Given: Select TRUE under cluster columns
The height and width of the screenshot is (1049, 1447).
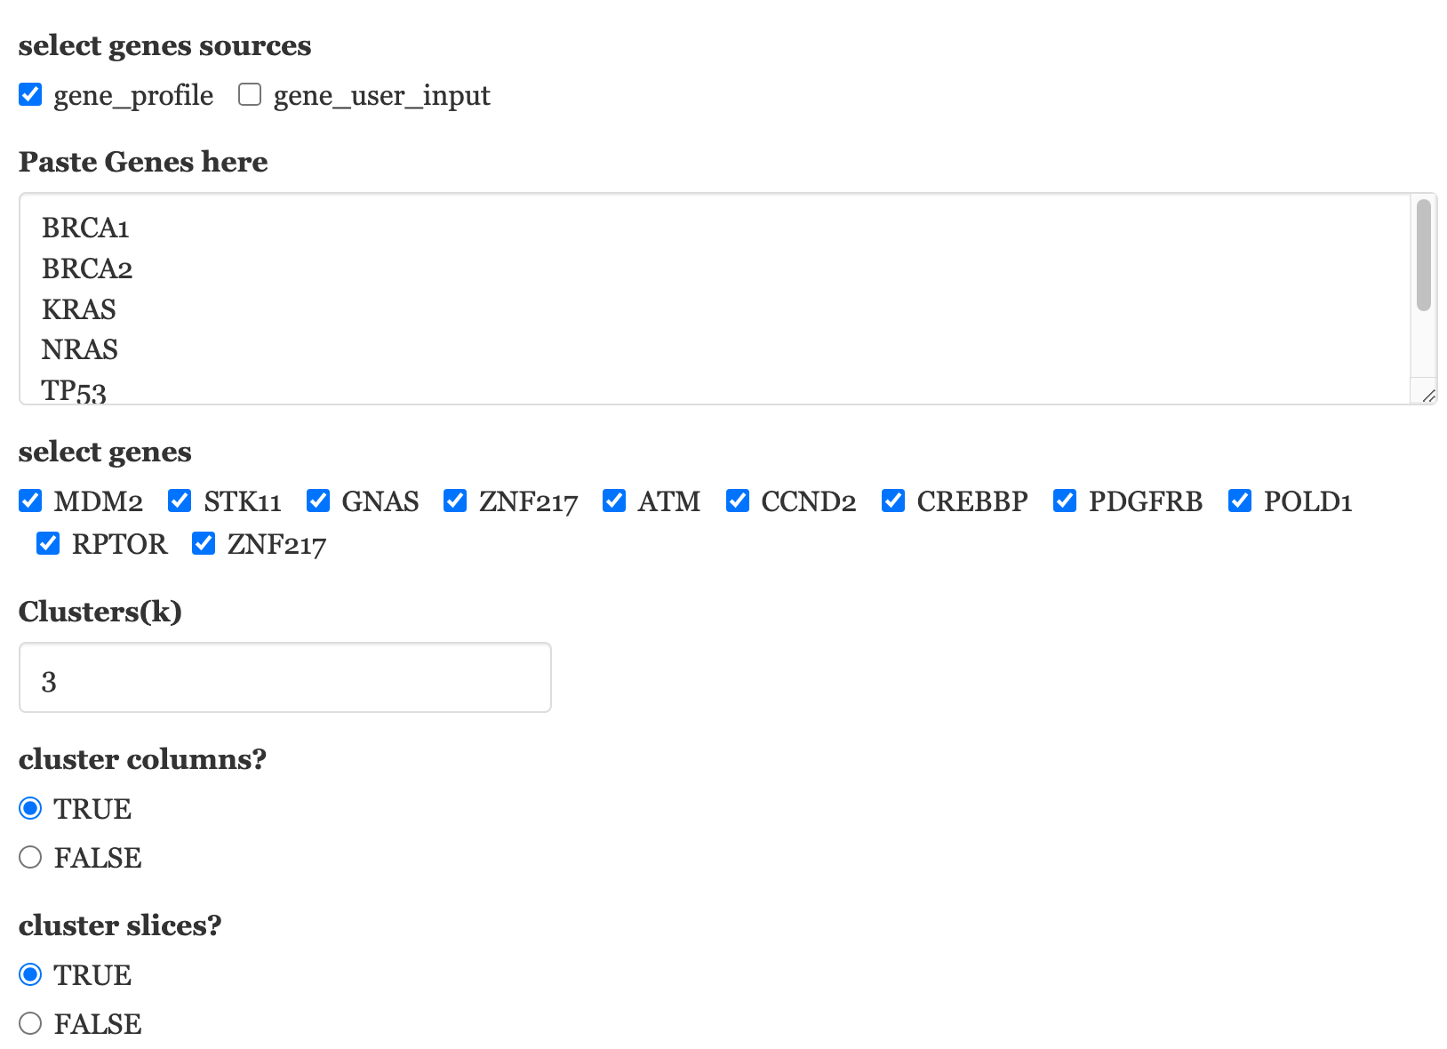Looking at the screenshot, I should (x=30, y=808).
